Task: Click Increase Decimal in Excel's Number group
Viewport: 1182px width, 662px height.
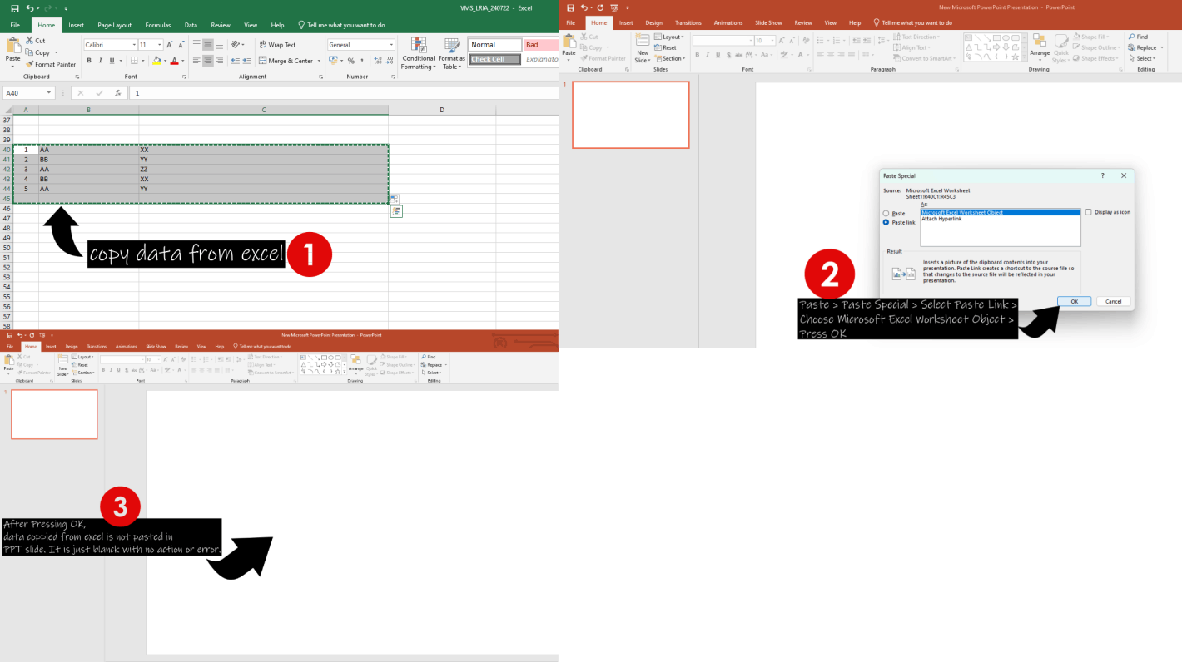Action: pyautogui.click(x=378, y=61)
